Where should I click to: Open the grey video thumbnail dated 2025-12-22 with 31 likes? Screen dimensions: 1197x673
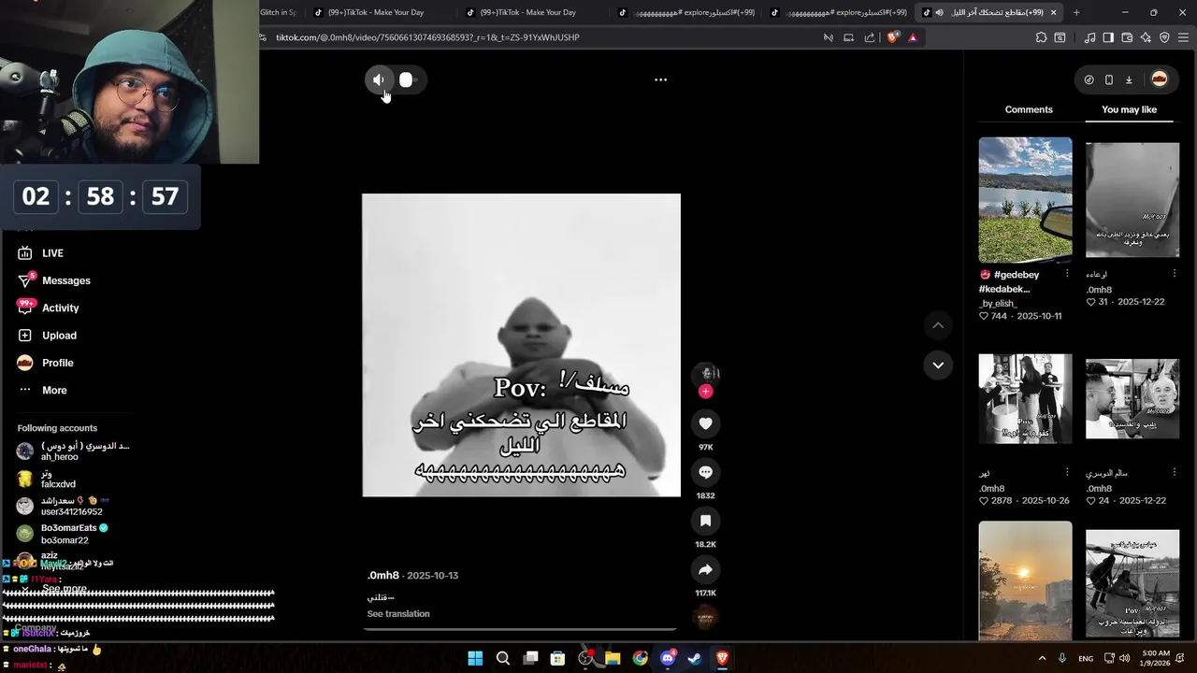[x=1132, y=200]
